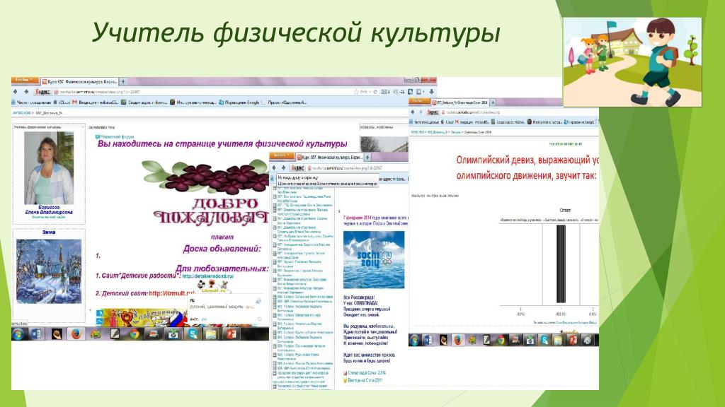Open a new tab in the right window
Screen dimensions: 725x407
pyautogui.click(x=493, y=102)
